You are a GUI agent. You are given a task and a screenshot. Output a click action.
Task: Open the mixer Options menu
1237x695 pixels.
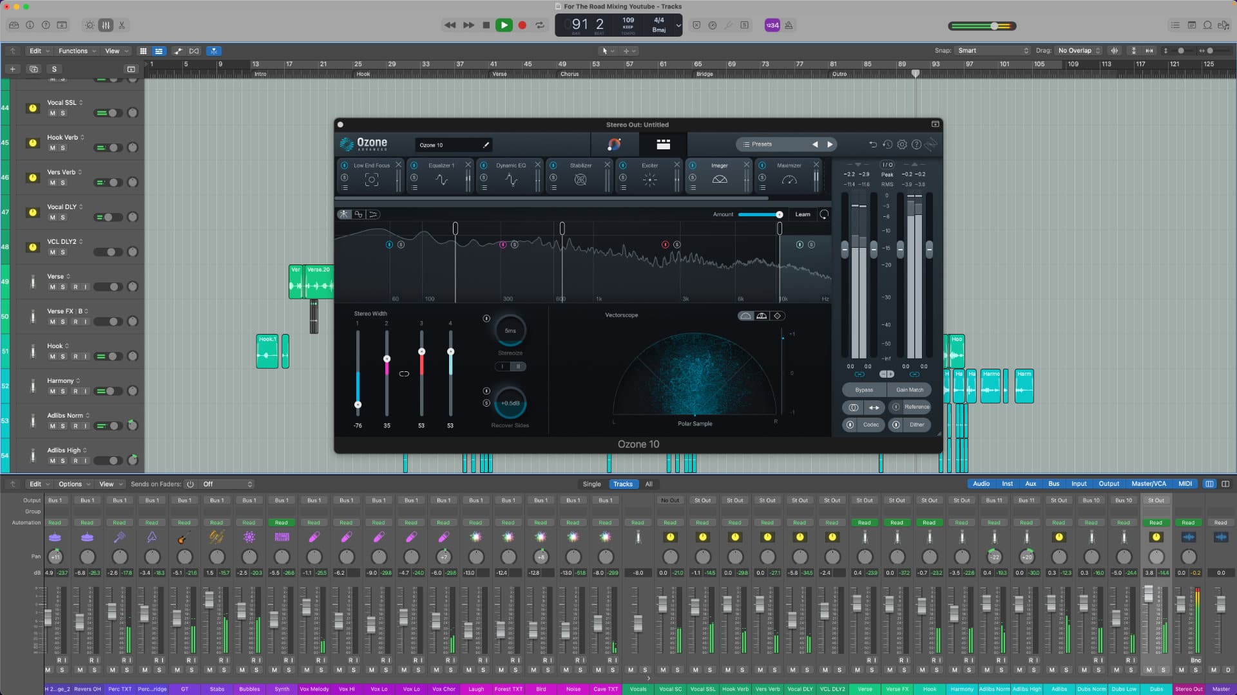(x=73, y=484)
